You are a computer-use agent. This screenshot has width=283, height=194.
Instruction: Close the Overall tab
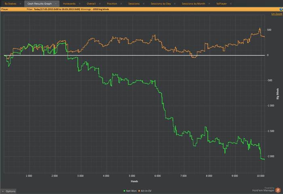100,4
